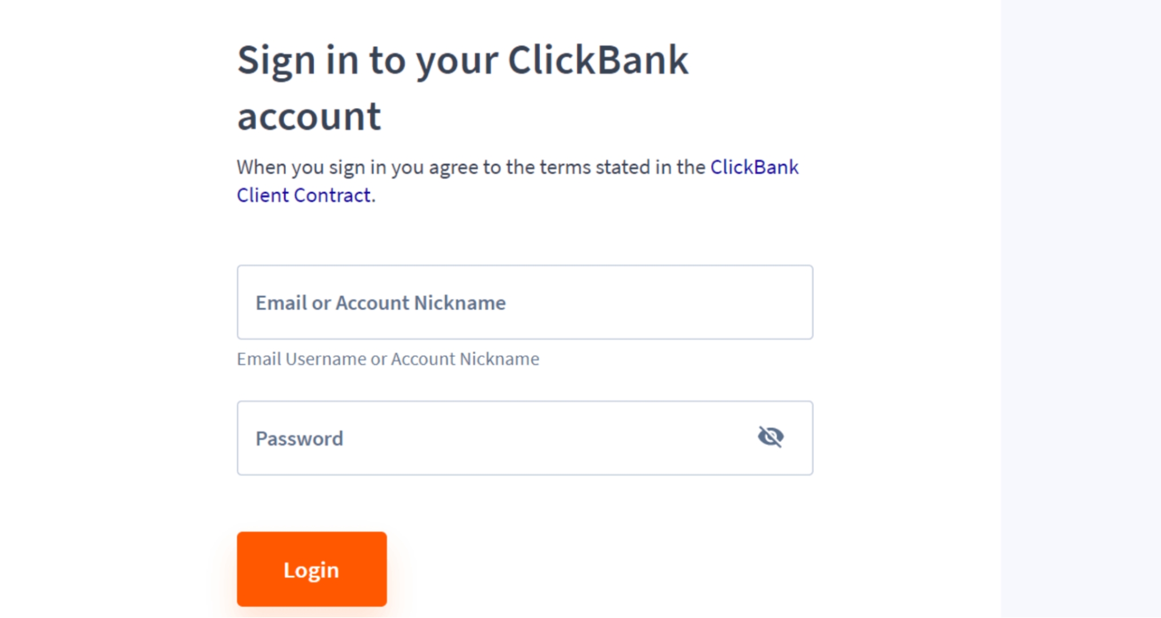Toggle password visibility with the eye icon
The width and height of the screenshot is (1161, 618).
tap(770, 437)
